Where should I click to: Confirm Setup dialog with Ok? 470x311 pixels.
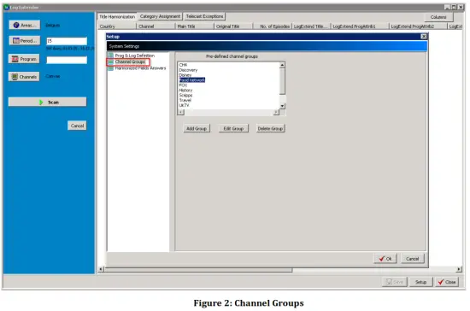coord(385,259)
